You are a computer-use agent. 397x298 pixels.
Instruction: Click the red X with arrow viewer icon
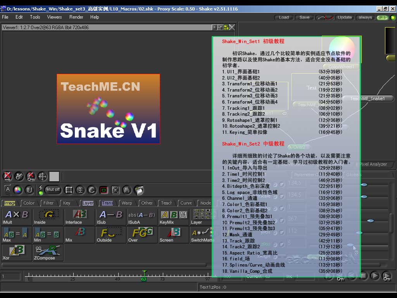coord(8,176)
